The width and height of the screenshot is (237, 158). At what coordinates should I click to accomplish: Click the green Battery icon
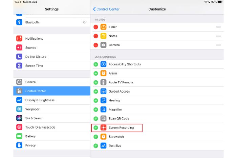tap(19, 136)
